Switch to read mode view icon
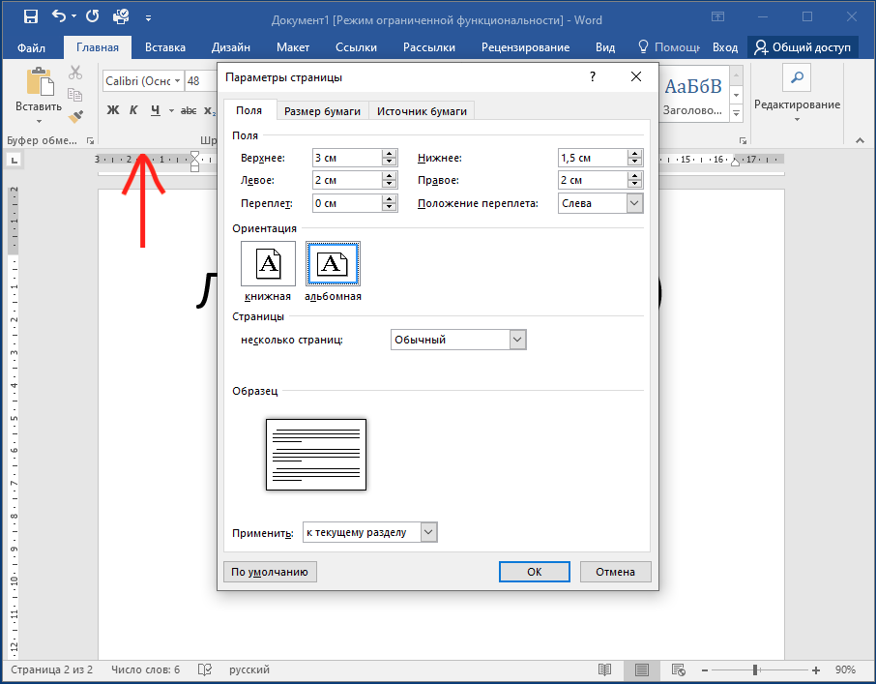 pyautogui.click(x=604, y=669)
